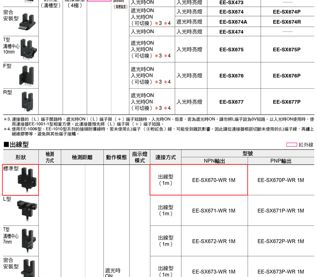Click the F型 shape label
Screen dimensions: 317x277
[7, 66]
